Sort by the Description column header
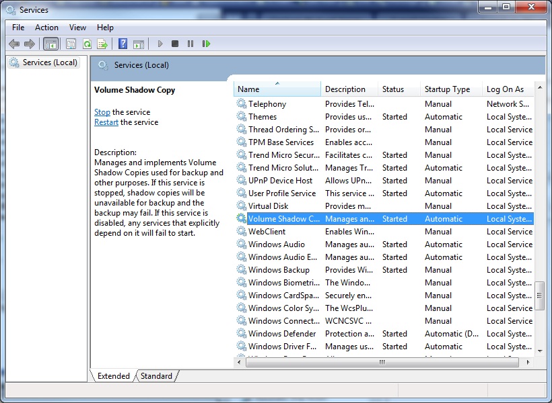Screen dimensions: 552x403 click(349, 89)
